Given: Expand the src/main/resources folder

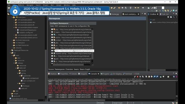Looking at the screenshot, I should 12,40.
